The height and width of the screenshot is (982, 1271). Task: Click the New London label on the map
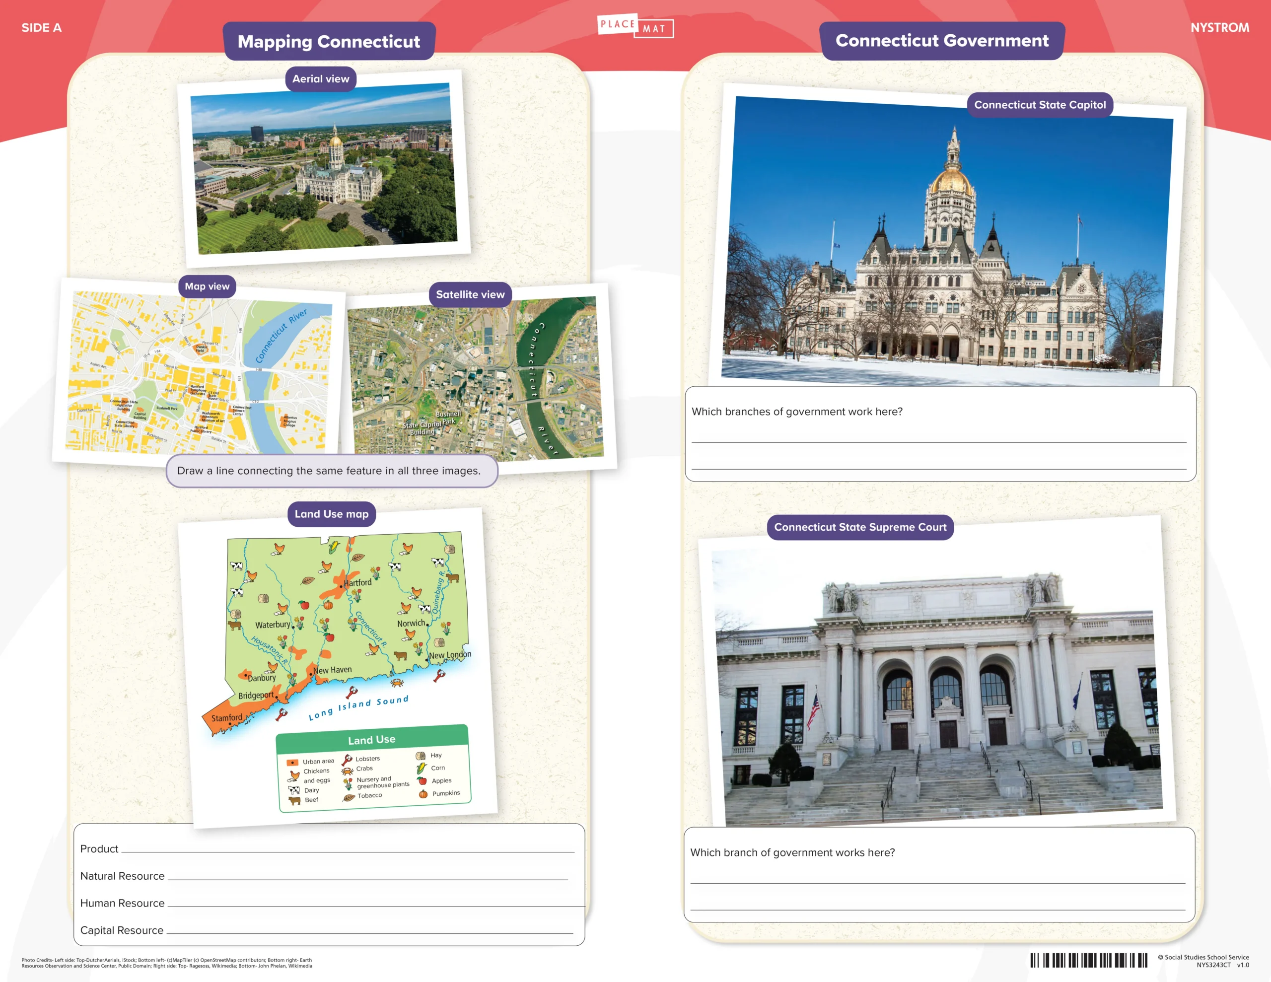[450, 655]
